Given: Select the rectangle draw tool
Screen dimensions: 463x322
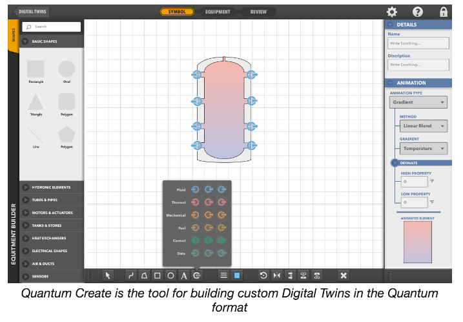Looking at the screenshot, I should (x=158, y=275).
